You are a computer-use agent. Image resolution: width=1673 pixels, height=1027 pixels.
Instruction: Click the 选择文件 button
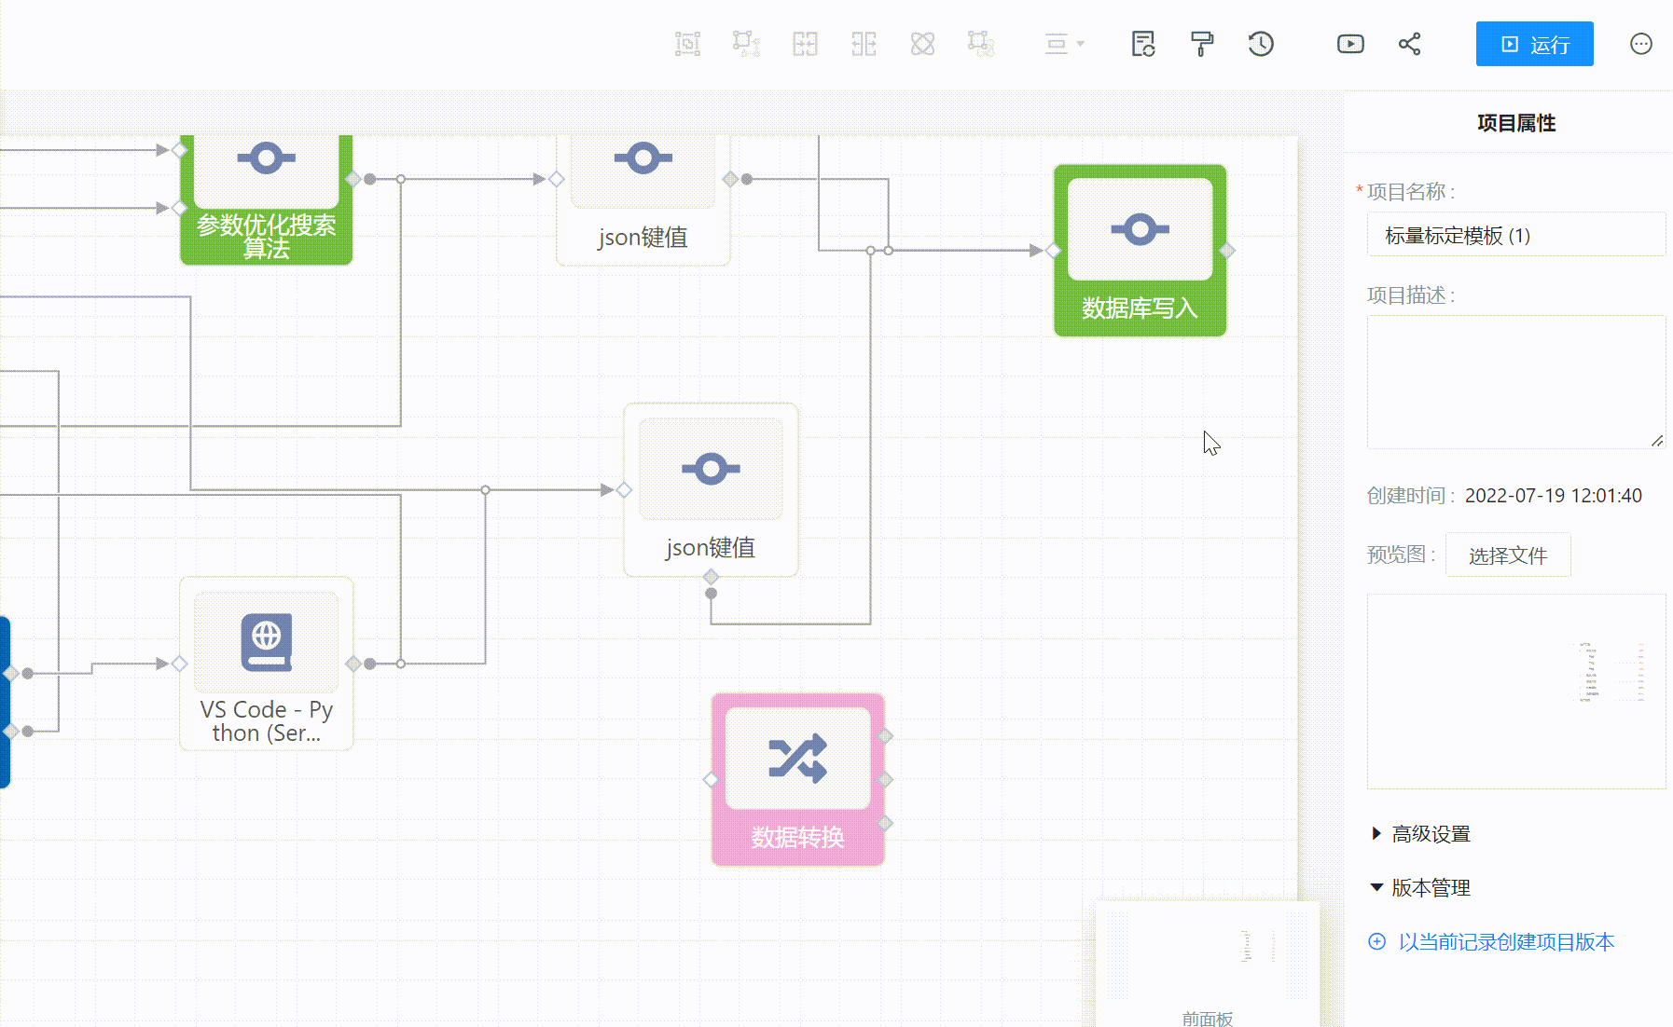coord(1507,555)
